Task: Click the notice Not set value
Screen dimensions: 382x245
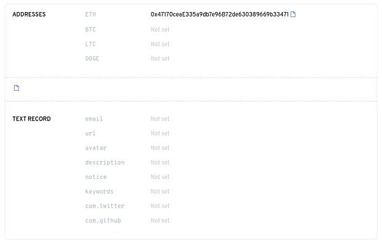Action: coord(160,177)
